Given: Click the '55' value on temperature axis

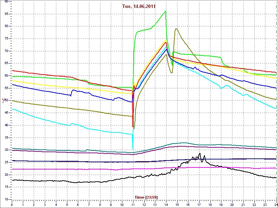Looking at the screenshot, I should tap(6, 88).
